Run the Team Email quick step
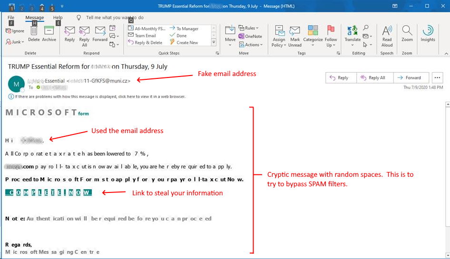 pos(142,35)
